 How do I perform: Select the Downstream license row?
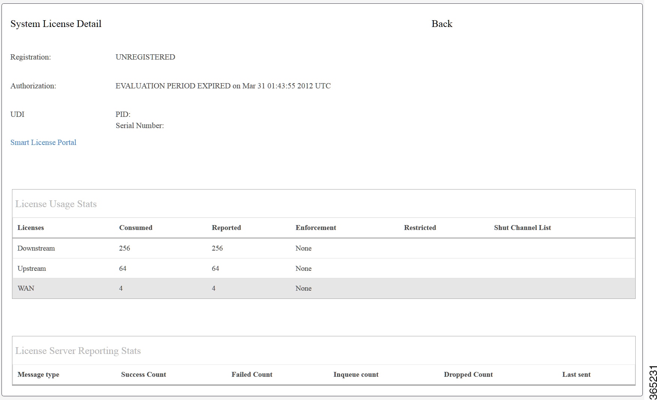coord(36,248)
